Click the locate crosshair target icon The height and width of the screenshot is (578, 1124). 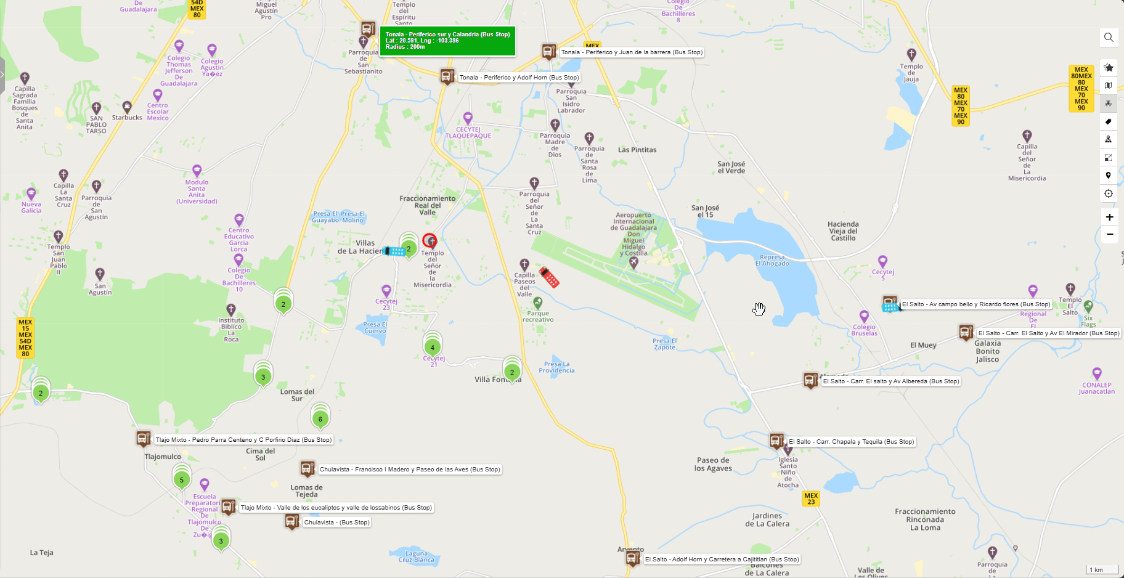(1109, 193)
